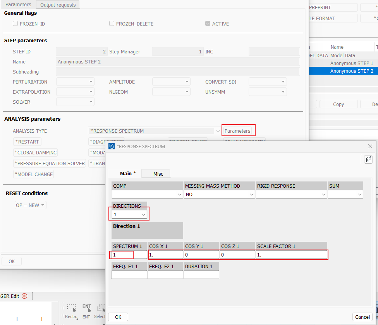Viewport: 378px width, 325px height.
Task: Click the *RESTART button
Action: tap(27, 142)
